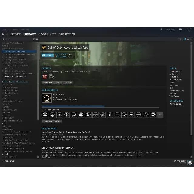
Task: Open the Steam menu
Action: tap(4, 30)
